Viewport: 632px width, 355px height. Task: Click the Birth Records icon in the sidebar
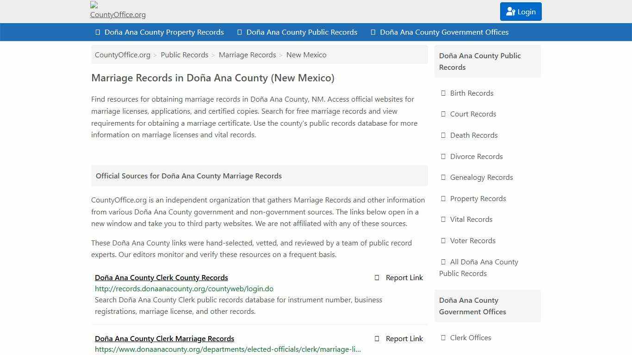click(x=443, y=93)
